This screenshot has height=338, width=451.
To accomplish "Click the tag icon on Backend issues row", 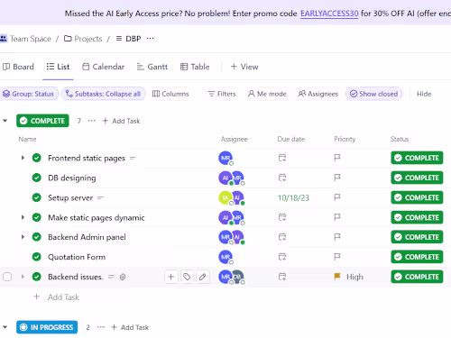I will 187,277.
